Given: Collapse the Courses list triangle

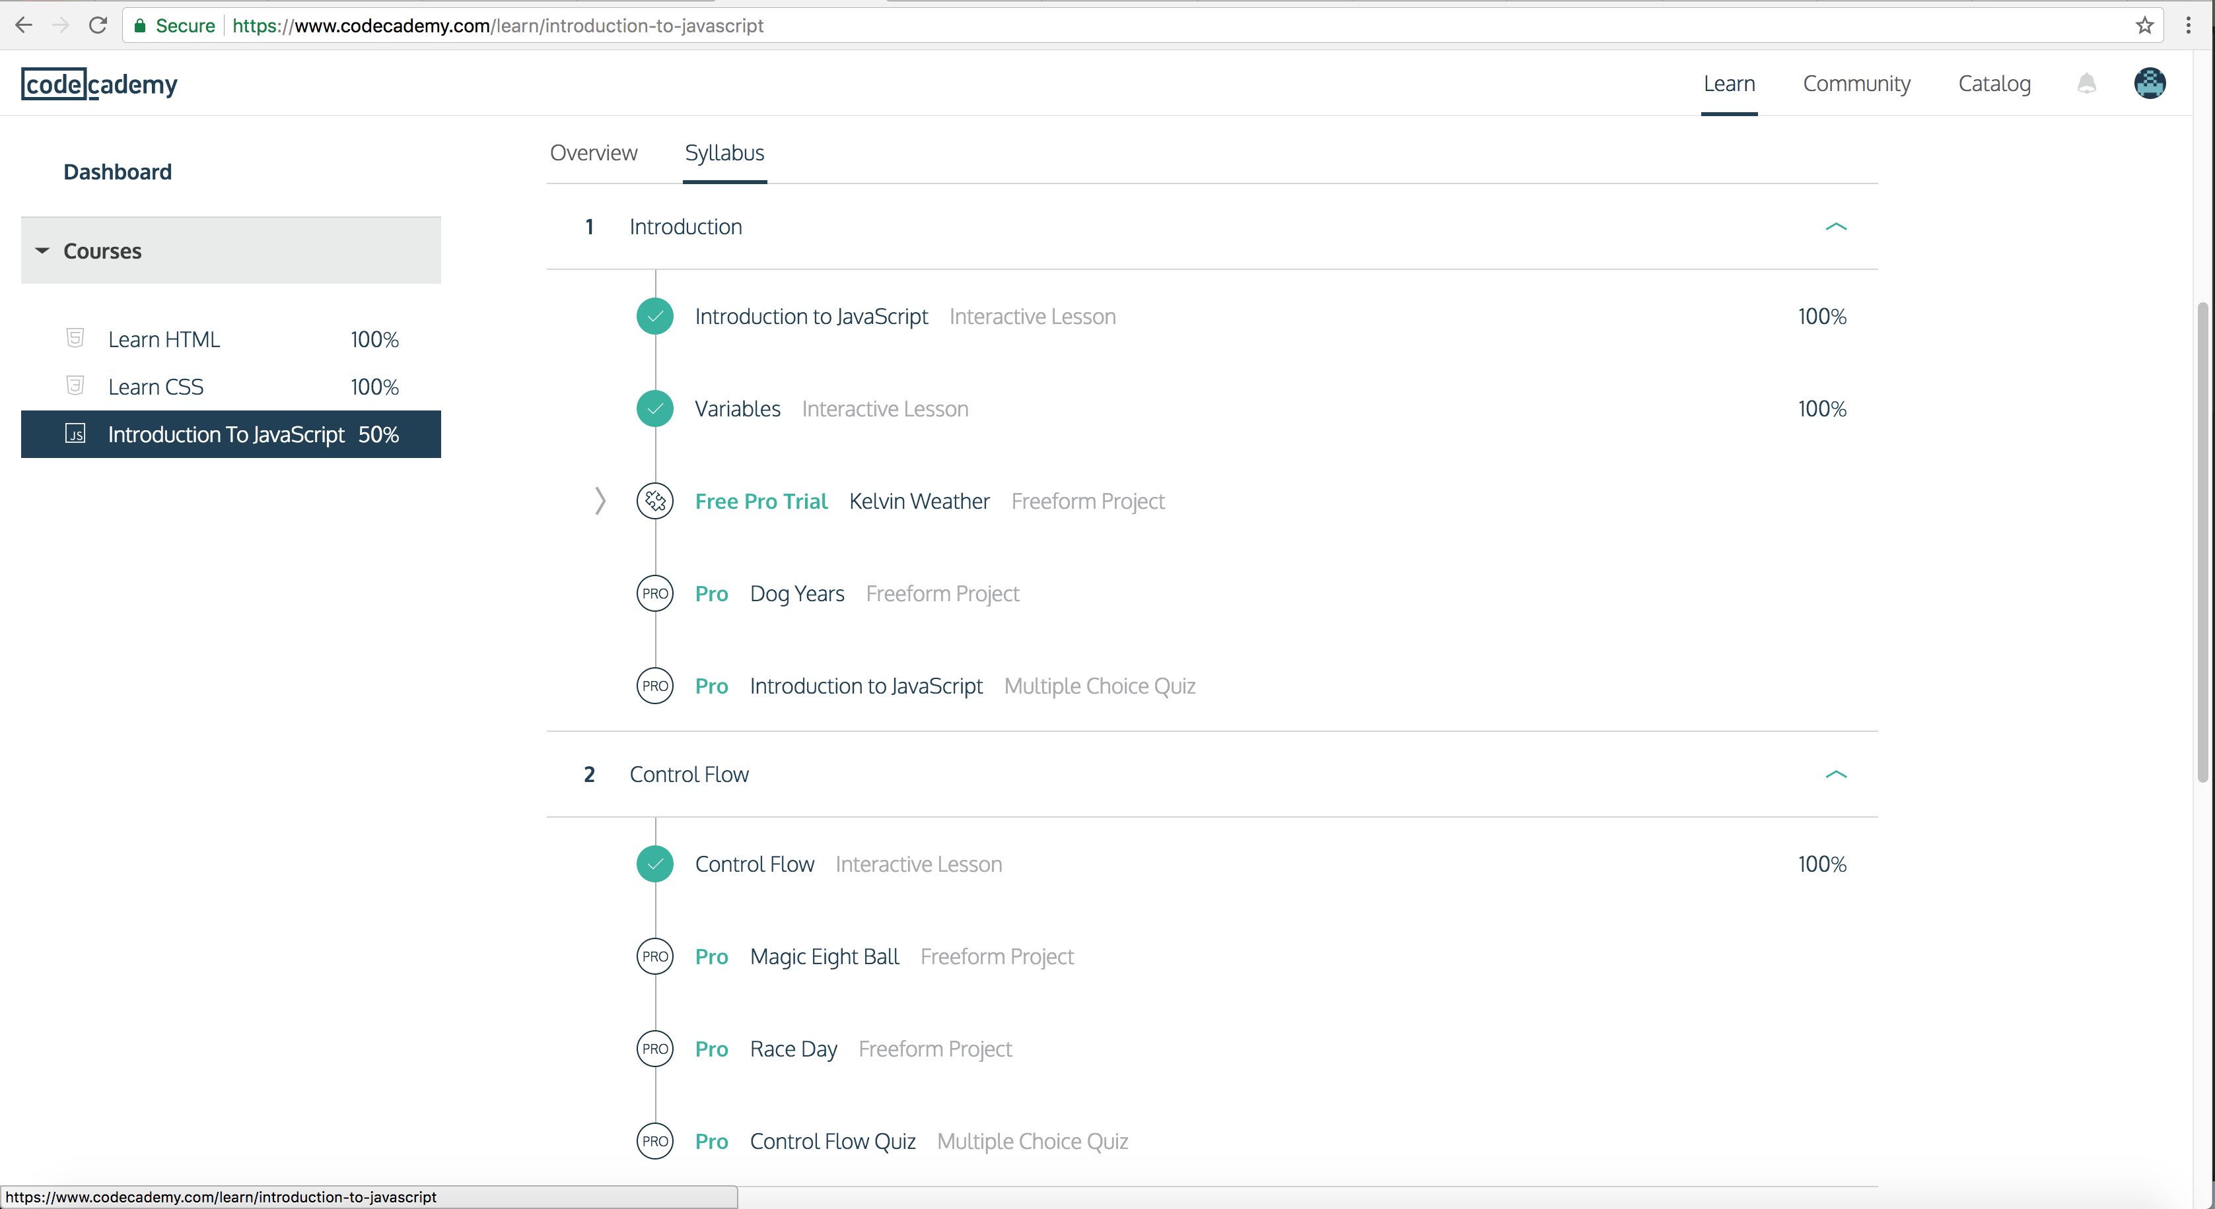Looking at the screenshot, I should coord(42,251).
